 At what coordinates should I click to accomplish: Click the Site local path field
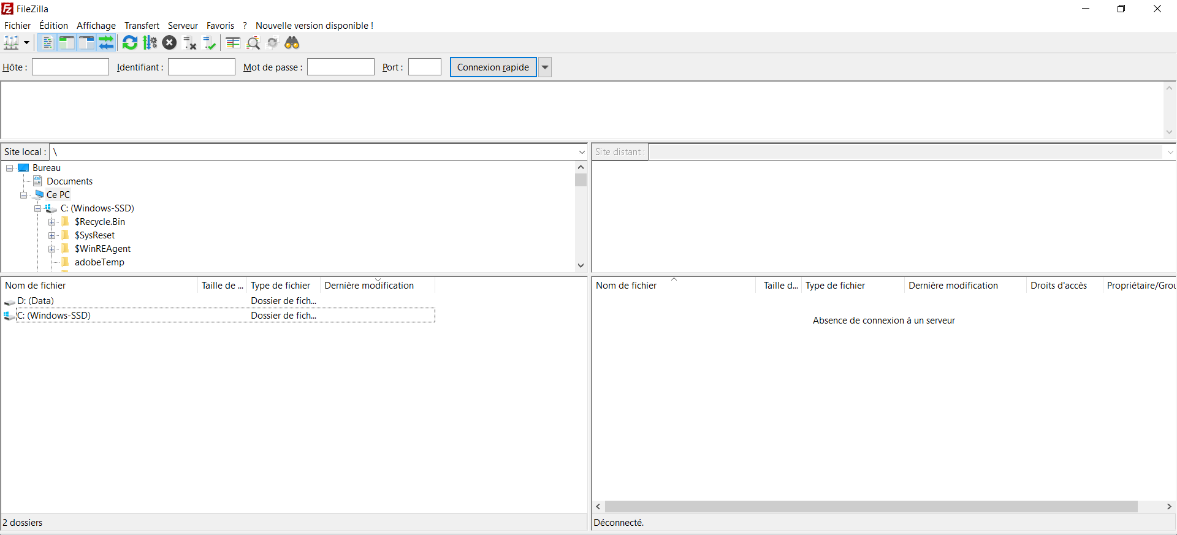pyautogui.click(x=313, y=152)
